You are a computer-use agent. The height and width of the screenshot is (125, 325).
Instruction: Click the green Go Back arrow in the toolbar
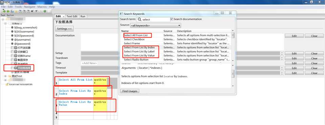(4, 11)
